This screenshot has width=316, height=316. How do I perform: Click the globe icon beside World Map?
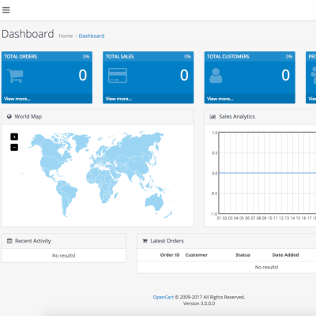pyautogui.click(x=9, y=116)
